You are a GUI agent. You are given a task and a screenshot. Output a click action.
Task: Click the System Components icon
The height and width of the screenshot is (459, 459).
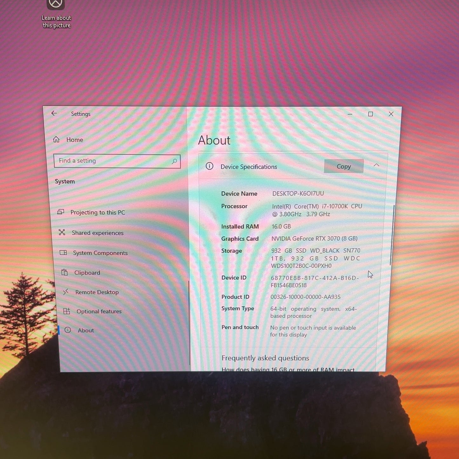point(63,253)
